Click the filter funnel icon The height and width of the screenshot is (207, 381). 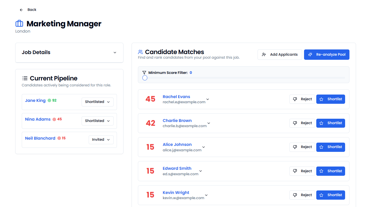(x=144, y=73)
